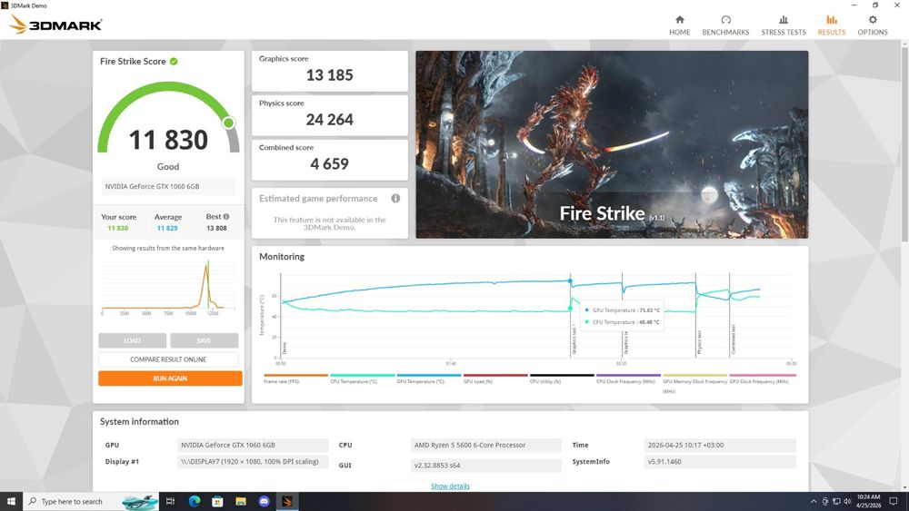Click Average score value 11 829

click(167, 228)
